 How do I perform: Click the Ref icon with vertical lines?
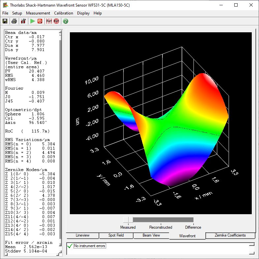coord(49,21)
